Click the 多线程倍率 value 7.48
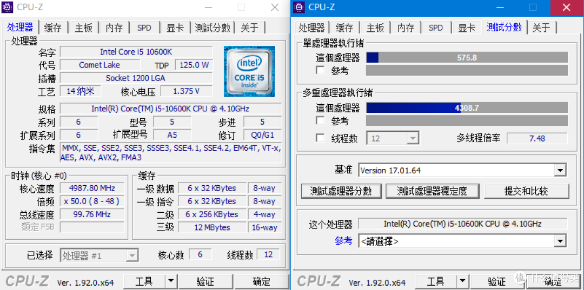The image size is (584, 290). (537, 138)
